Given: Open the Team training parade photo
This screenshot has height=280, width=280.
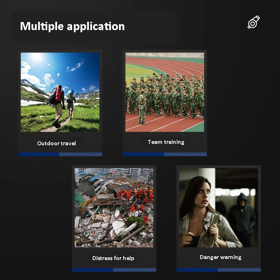Looking at the screenshot, I should point(164,92).
